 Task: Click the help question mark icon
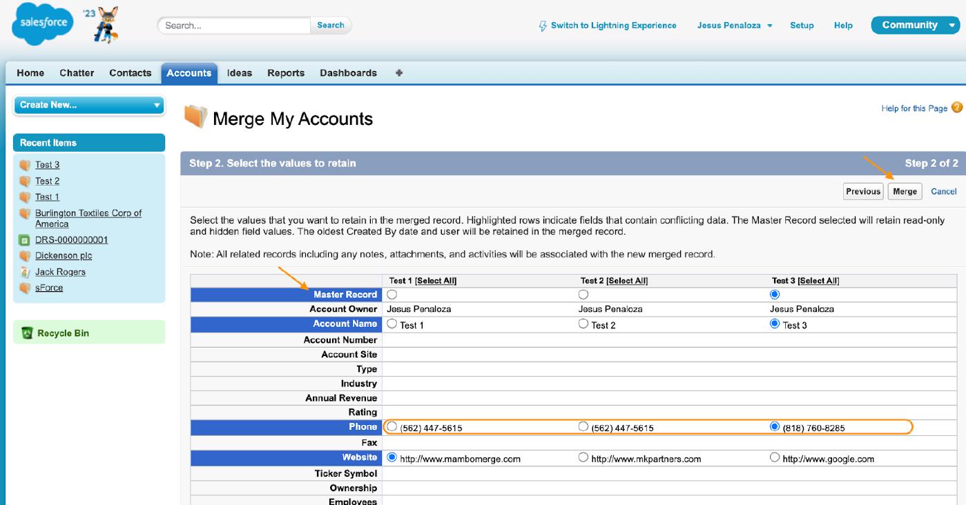(x=957, y=108)
